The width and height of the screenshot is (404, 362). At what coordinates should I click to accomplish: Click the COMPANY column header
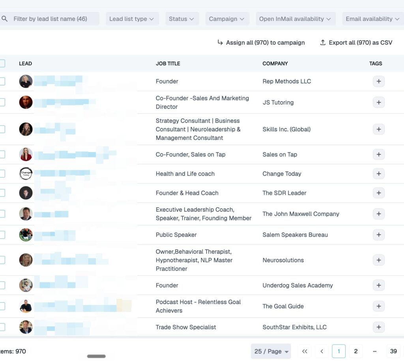point(275,64)
